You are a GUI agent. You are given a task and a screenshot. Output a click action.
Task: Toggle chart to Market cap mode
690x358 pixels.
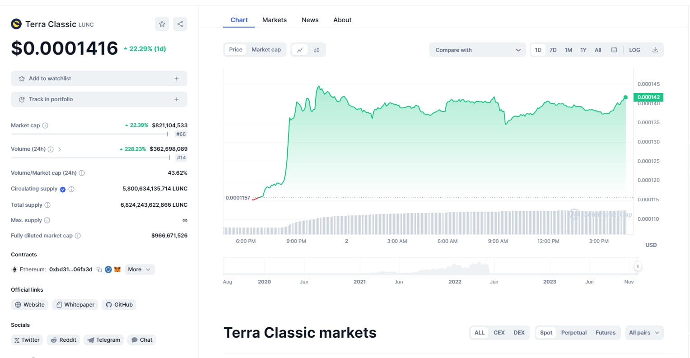click(266, 50)
